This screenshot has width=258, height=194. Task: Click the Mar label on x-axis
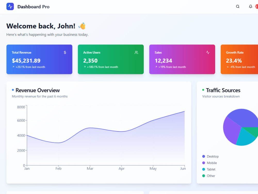pyautogui.click(x=90, y=168)
